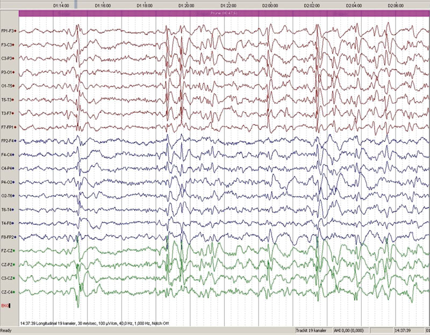The width and height of the screenshot is (430, 335).
Task: Select the F3-C3 channel label
Action: (x=7, y=45)
